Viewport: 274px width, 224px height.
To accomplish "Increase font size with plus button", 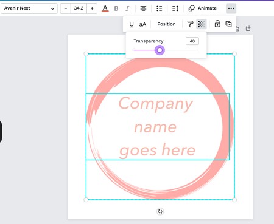I will tap(92, 8).
